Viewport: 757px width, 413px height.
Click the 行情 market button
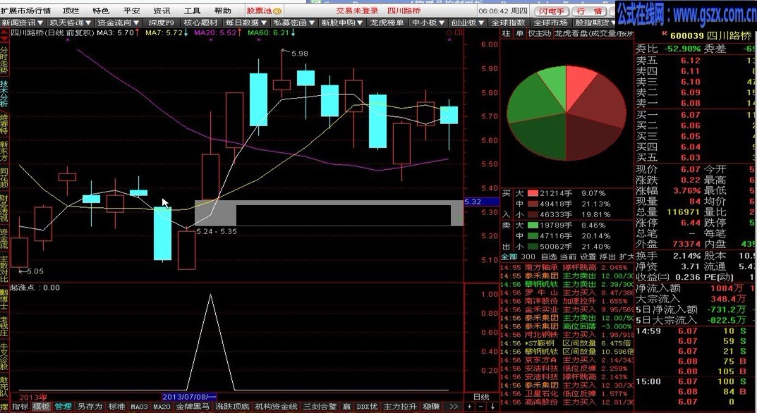click(x=590, y=11)
